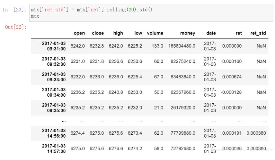
Task: Click money value 26179320.0
Action: pos(183,108)
